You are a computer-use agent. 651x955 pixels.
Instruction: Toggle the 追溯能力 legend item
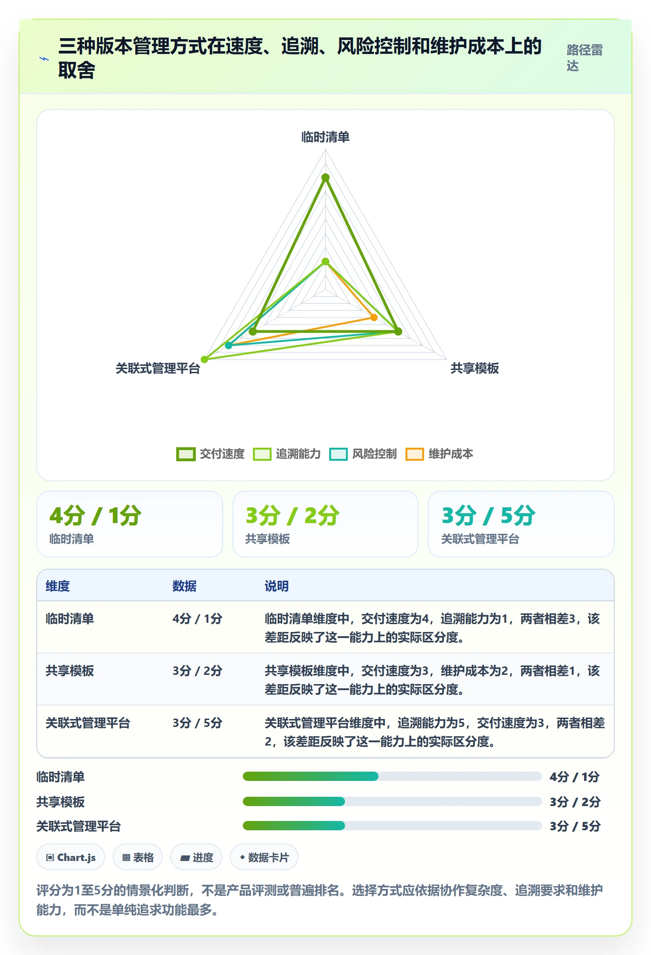(x=287, y=454)
